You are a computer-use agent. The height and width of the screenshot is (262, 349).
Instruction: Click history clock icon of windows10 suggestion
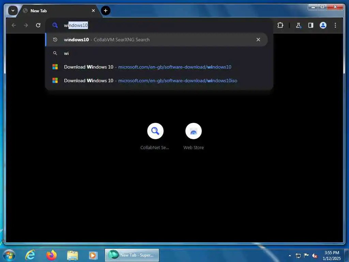55,40
